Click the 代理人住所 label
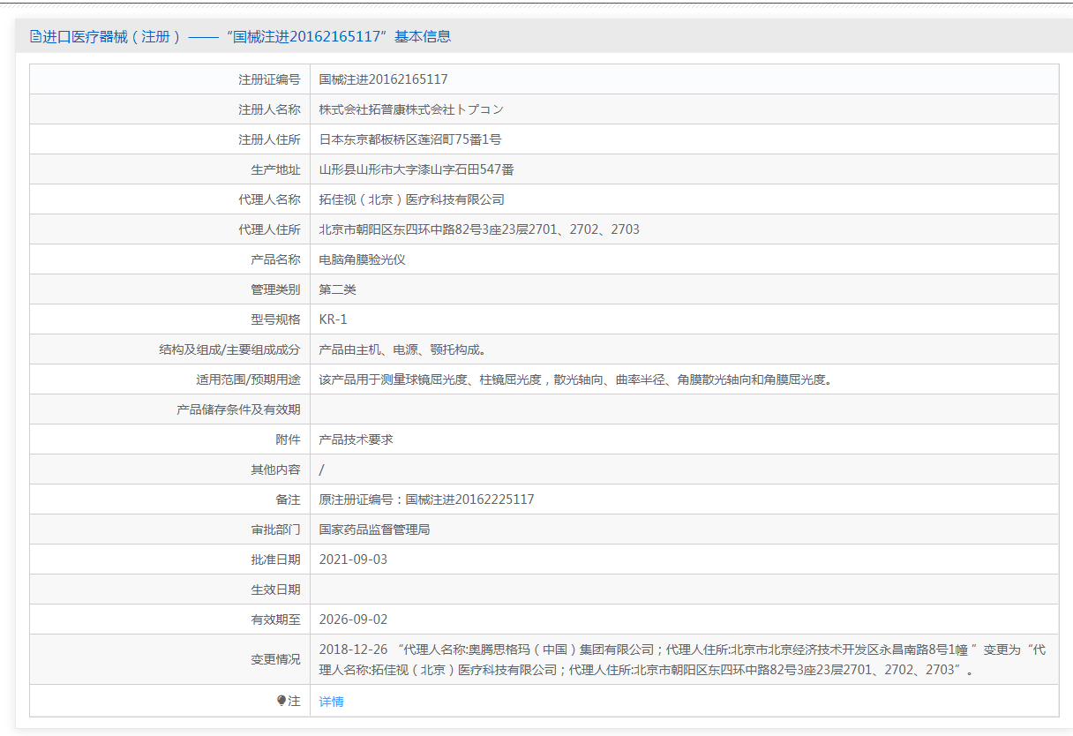The image size is (1073, 736). tap(269, 229)
